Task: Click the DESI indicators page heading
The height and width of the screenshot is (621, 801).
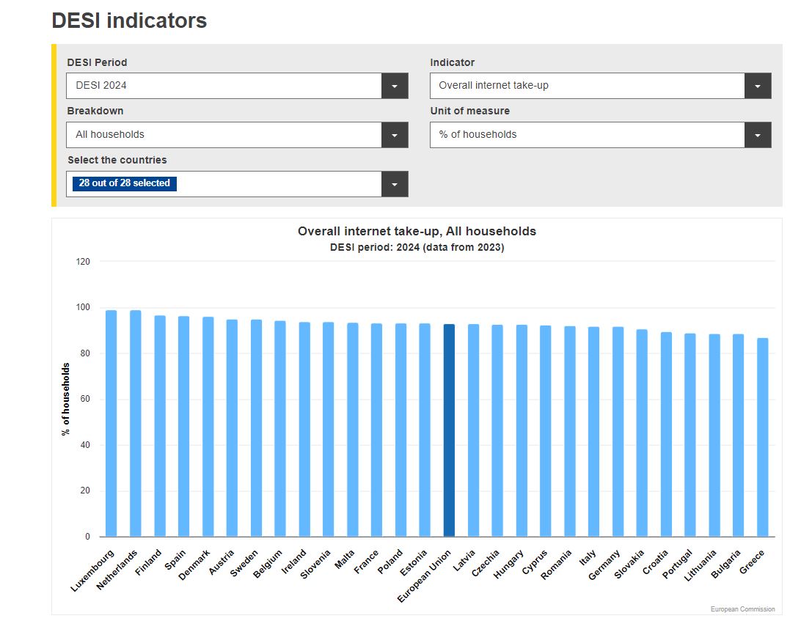Action: tap(129, 21)
